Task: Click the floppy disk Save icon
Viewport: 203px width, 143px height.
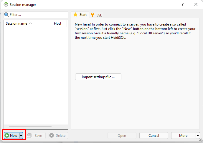Action: 29,136
